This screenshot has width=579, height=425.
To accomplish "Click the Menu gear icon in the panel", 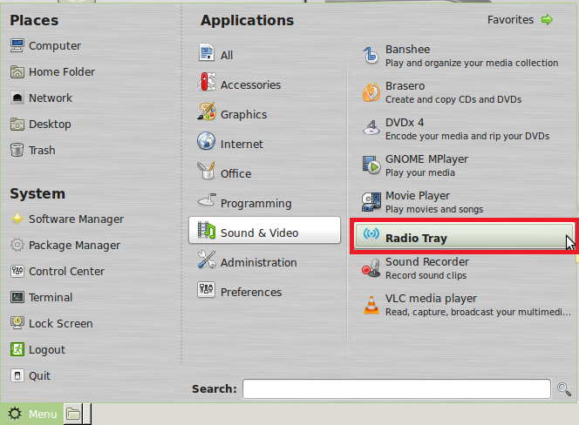I will pyautogui.click(x=15, y=414).
